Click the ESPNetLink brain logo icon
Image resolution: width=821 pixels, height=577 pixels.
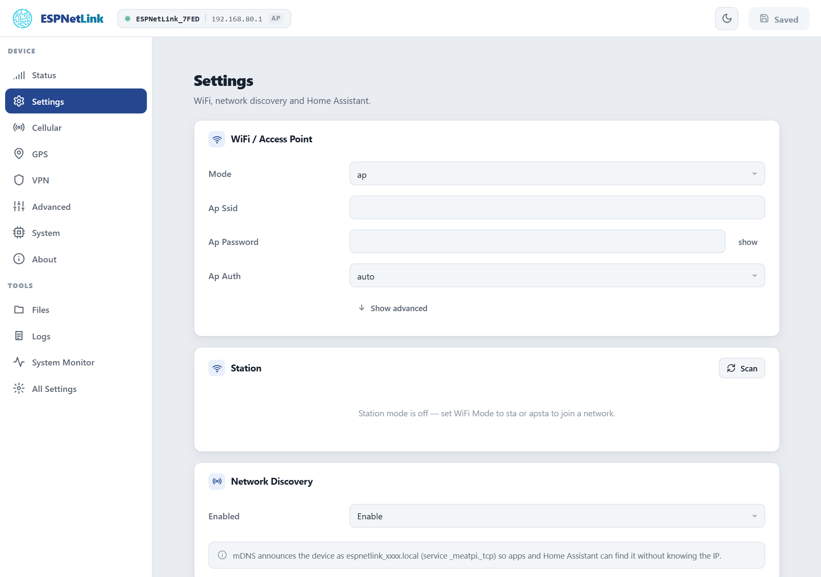click(22, 18)
